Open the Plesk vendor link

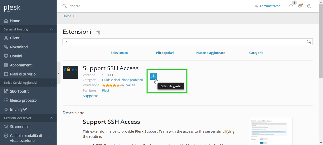(x=106, y=90)
